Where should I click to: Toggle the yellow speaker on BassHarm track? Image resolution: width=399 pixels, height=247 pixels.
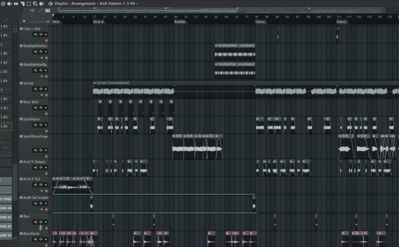(36, 239)
